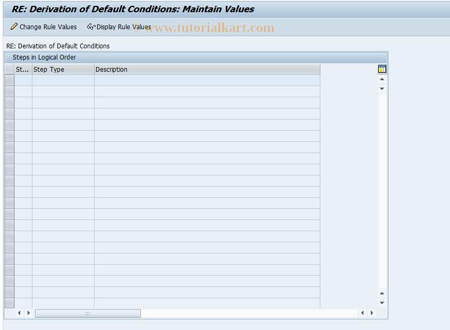
Task: Click the left horizontal scroll arrow beside the thumb
Action: coord(19,313)
